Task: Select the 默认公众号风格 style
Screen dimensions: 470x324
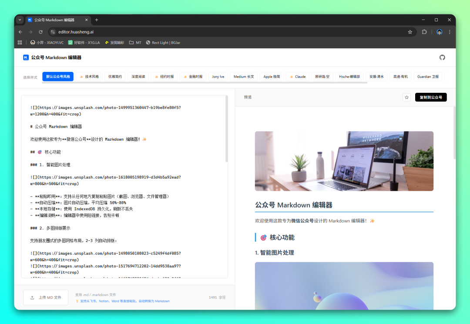Action: coord(58,77)
